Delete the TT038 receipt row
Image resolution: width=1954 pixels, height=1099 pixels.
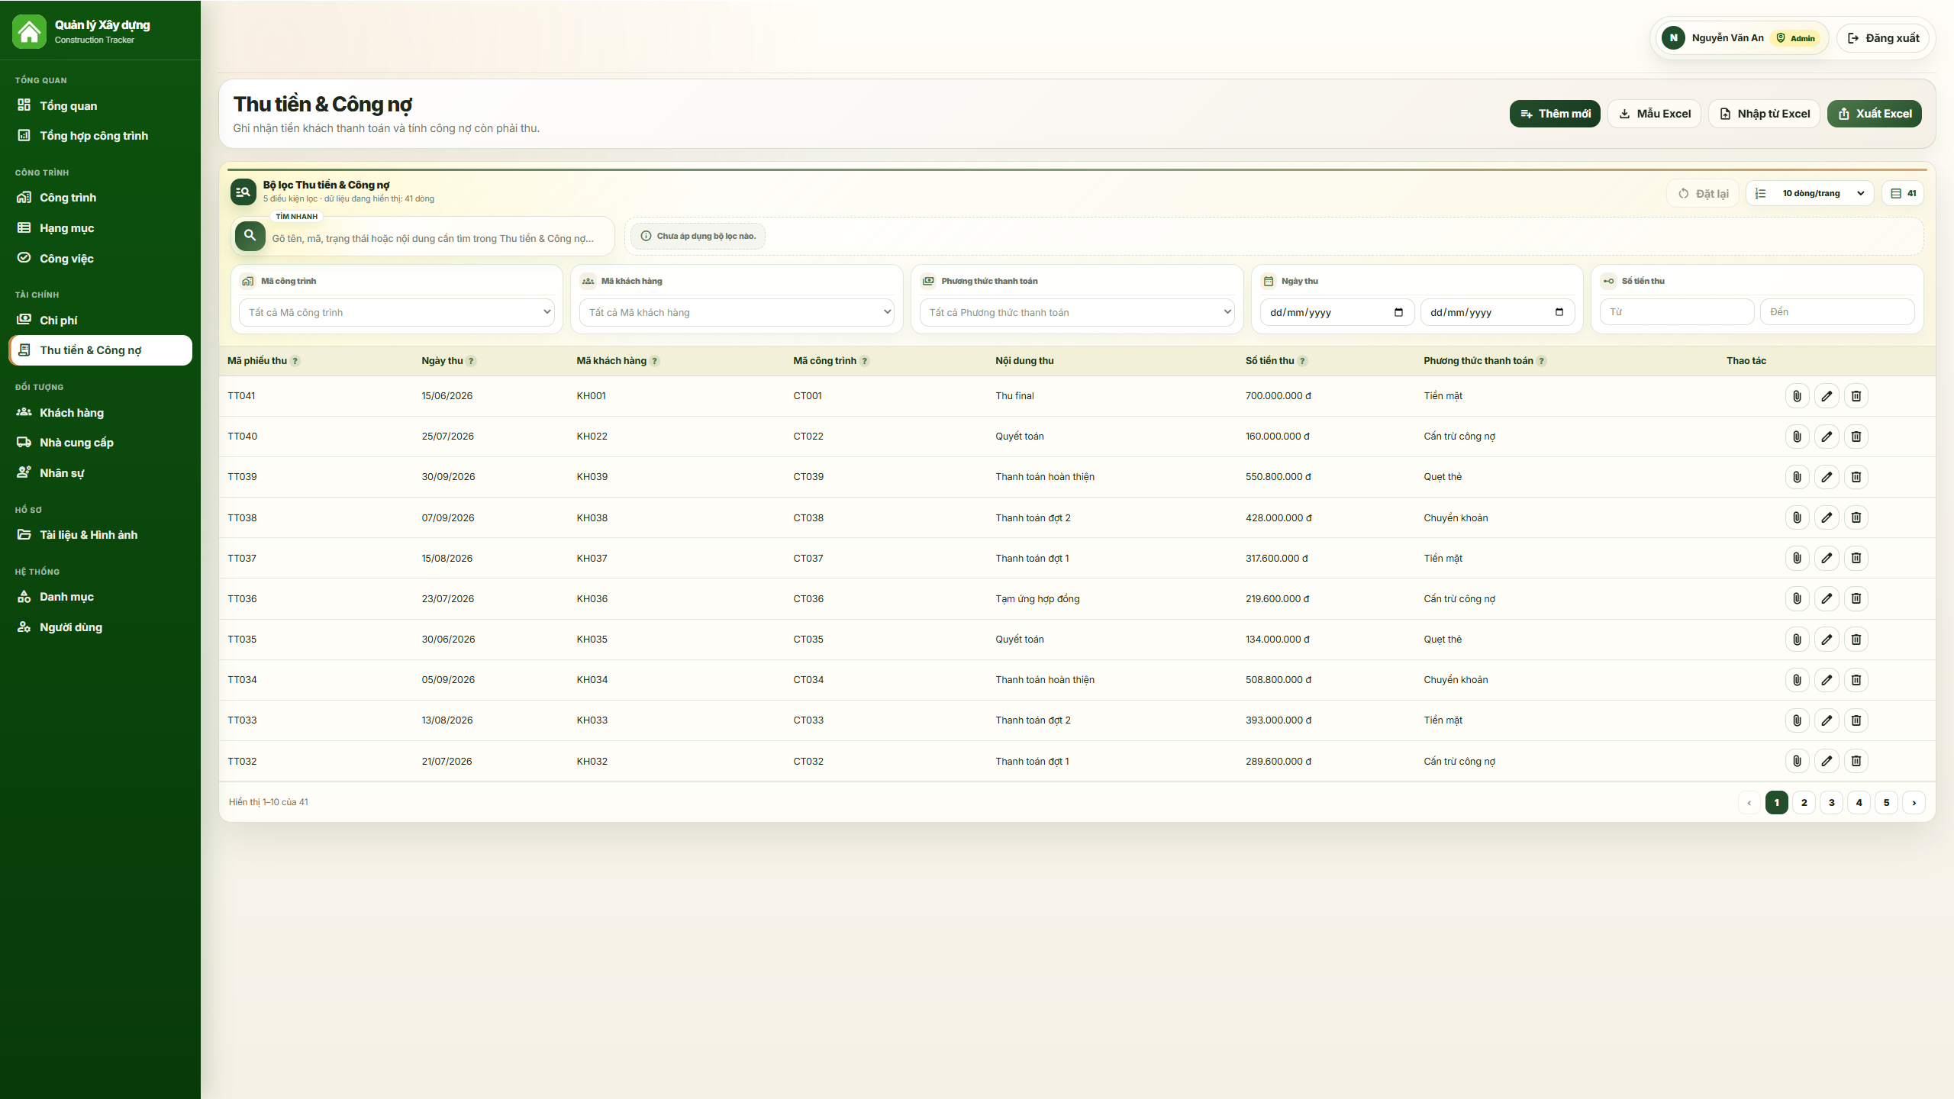1856,517
